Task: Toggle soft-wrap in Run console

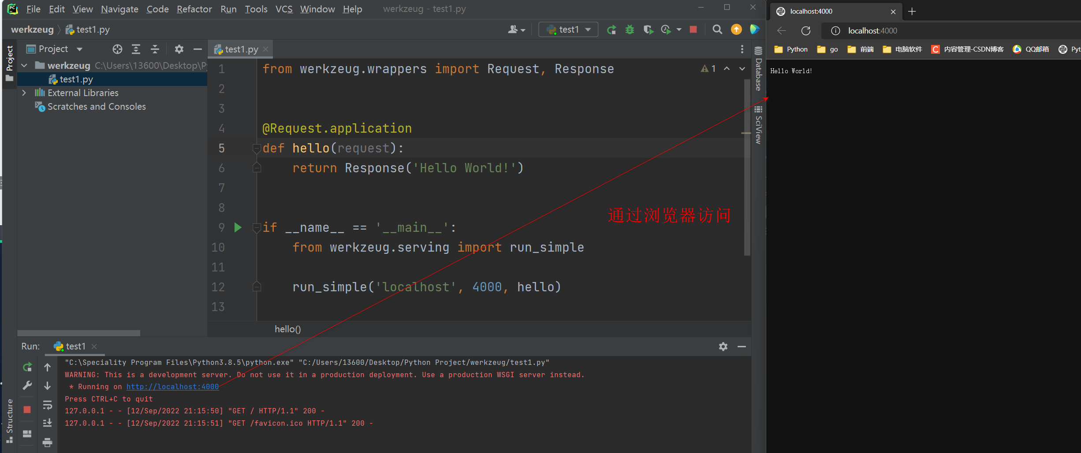Action: tap(47, 405)
